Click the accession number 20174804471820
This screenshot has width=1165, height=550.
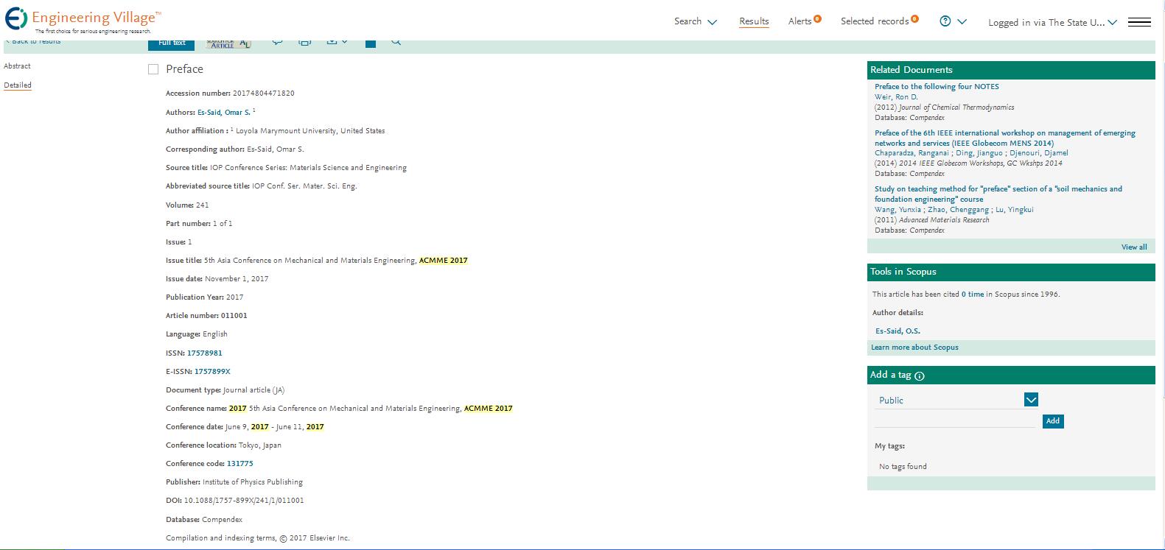click(x=263, y=94)
